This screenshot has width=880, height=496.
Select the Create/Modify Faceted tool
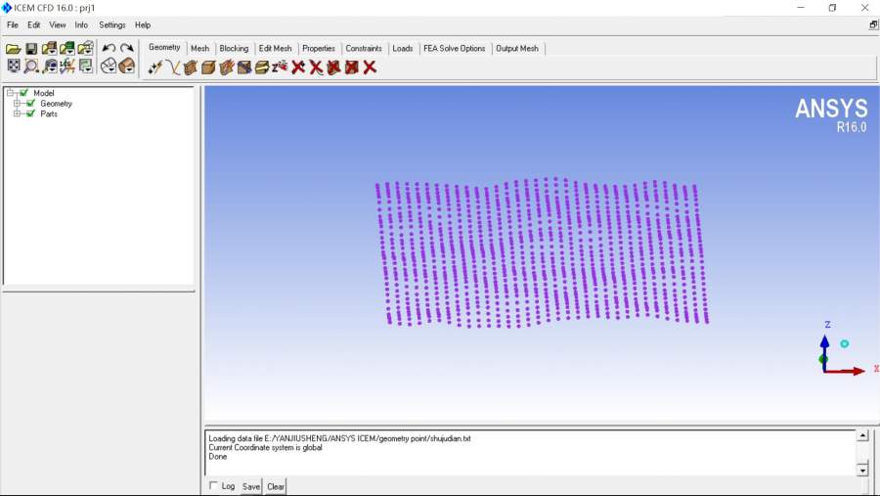coord(227,68)
